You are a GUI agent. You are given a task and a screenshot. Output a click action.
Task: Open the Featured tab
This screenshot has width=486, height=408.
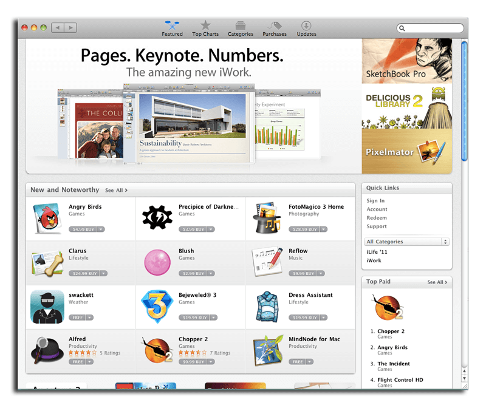pyautogui.click(x=172, y=29)
